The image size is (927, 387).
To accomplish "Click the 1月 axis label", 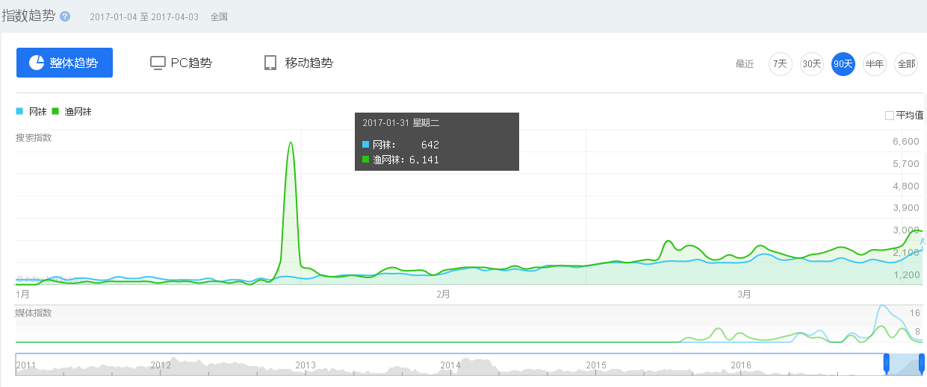I will (23, 295).
